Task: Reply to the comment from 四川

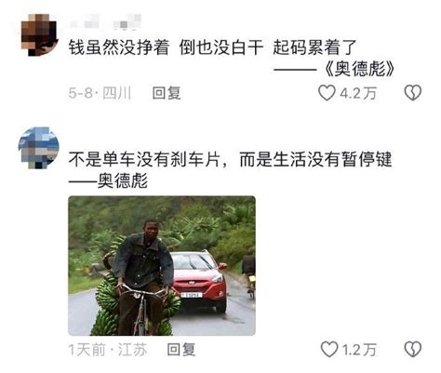Action: [x=167, y=93]
